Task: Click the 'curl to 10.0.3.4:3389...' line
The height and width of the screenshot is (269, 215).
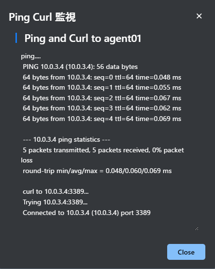Action: point(56,192)
